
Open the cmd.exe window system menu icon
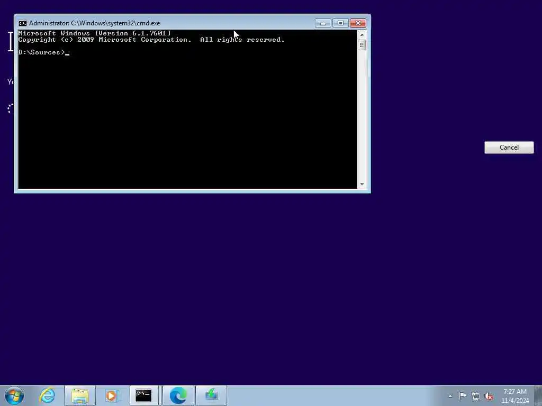tap(22, 23)
